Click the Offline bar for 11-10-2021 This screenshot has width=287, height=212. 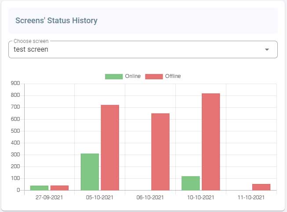pyautogui.click(x=261, y=187)
